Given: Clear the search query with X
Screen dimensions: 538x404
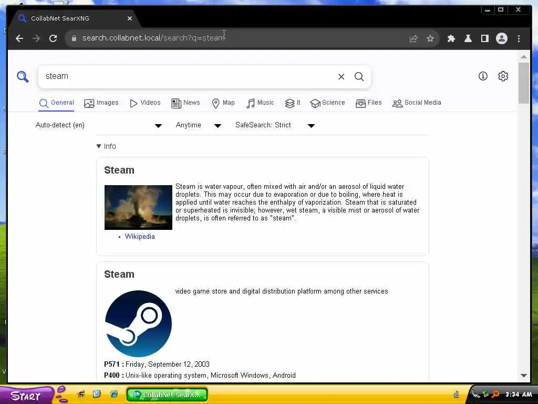Looking at the screenshot, I should pos(341,77).
